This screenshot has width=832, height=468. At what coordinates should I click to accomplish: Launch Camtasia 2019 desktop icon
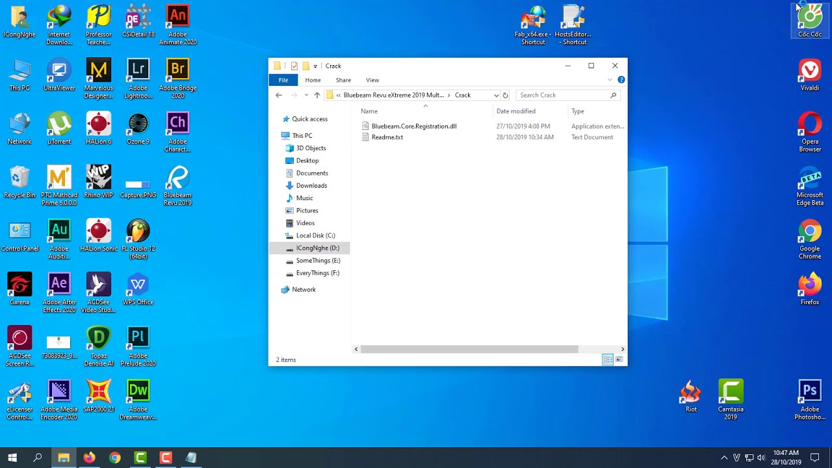pyautogui.click(x=731, y=400)
